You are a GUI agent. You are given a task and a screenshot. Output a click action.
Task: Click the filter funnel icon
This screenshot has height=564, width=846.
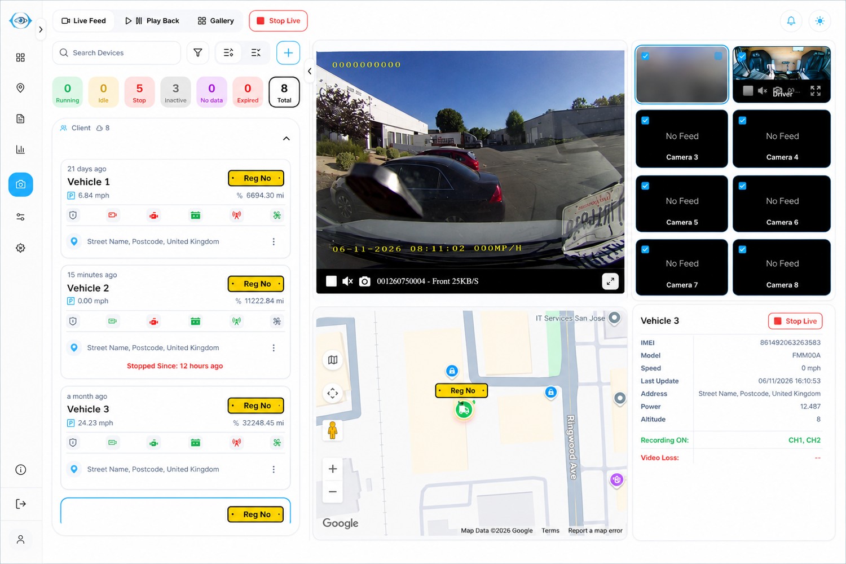click(x=198, y=52)
